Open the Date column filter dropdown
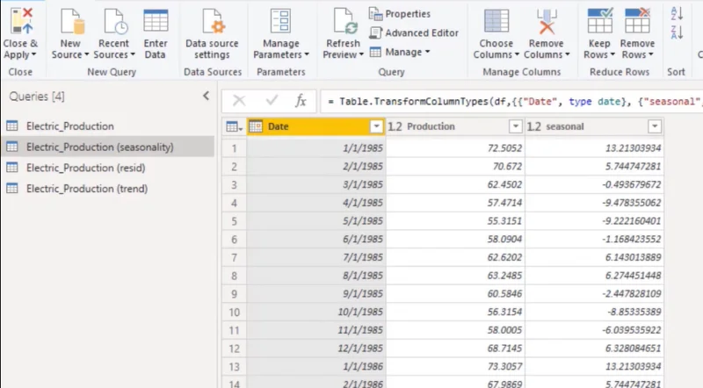703x388 pixels. (377, 126)
